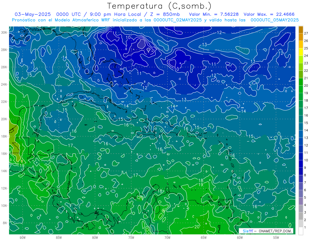Click the yellow swatch between 24 and 25

301,52
